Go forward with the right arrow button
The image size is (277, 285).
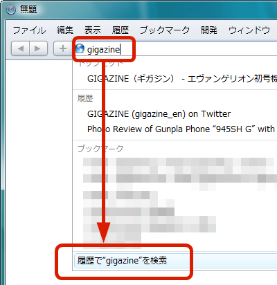(x=38, y=48)
